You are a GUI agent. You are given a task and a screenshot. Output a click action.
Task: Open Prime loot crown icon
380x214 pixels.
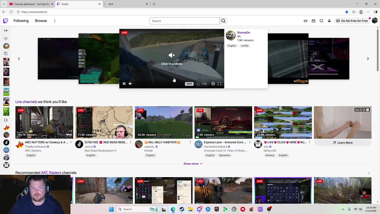coord(305,21)
